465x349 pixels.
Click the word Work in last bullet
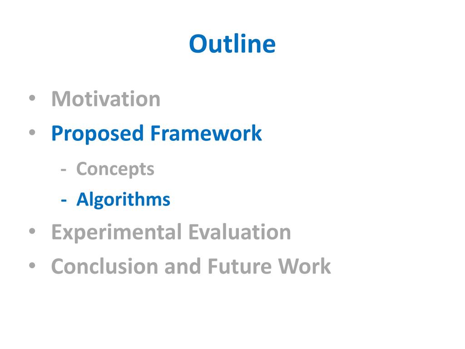(x=304, y=266)
